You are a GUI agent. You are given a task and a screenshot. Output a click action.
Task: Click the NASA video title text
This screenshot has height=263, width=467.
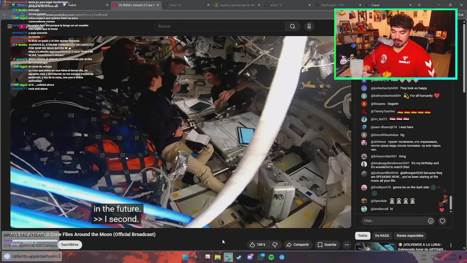[83, 235]
